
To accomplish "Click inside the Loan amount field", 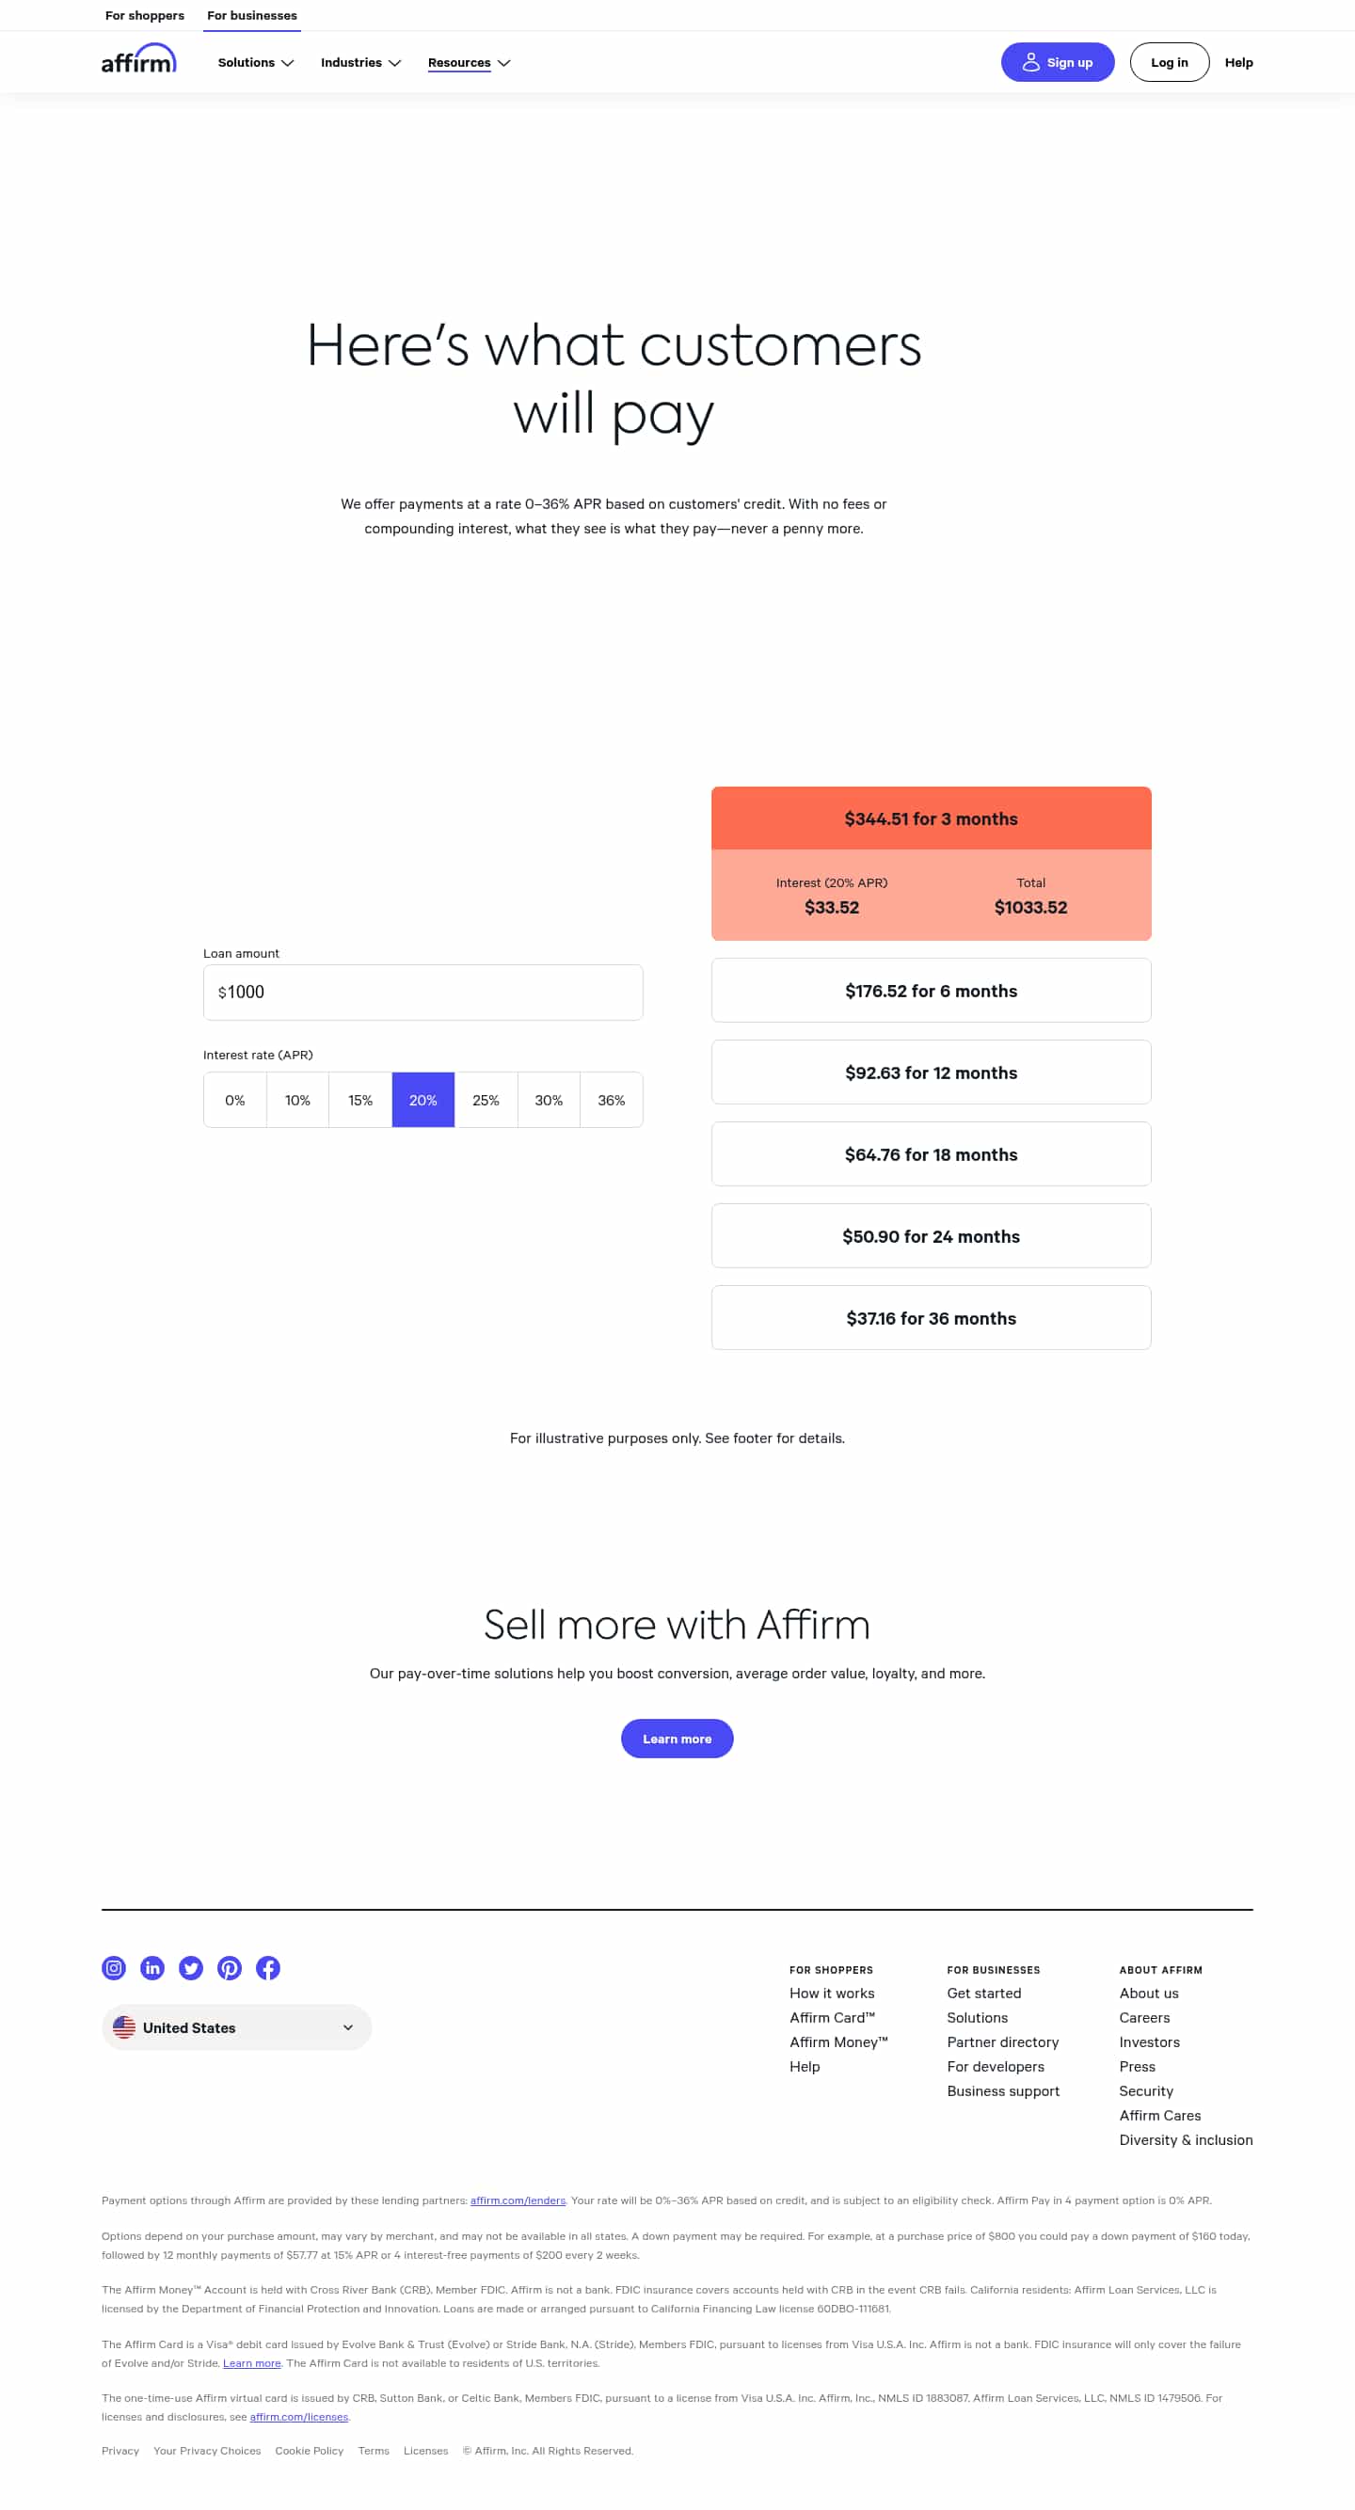I will (x=422, y=991).
